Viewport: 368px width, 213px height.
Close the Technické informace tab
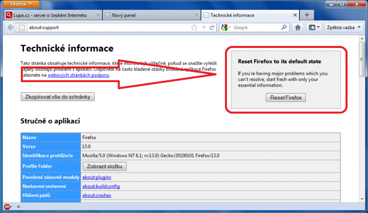pyautogui.click(x=295, y=15)
